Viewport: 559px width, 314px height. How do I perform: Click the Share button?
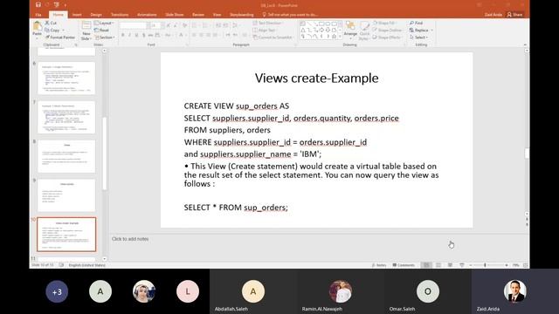514,15
